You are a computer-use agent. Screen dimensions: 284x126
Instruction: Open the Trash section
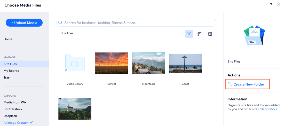7,77
